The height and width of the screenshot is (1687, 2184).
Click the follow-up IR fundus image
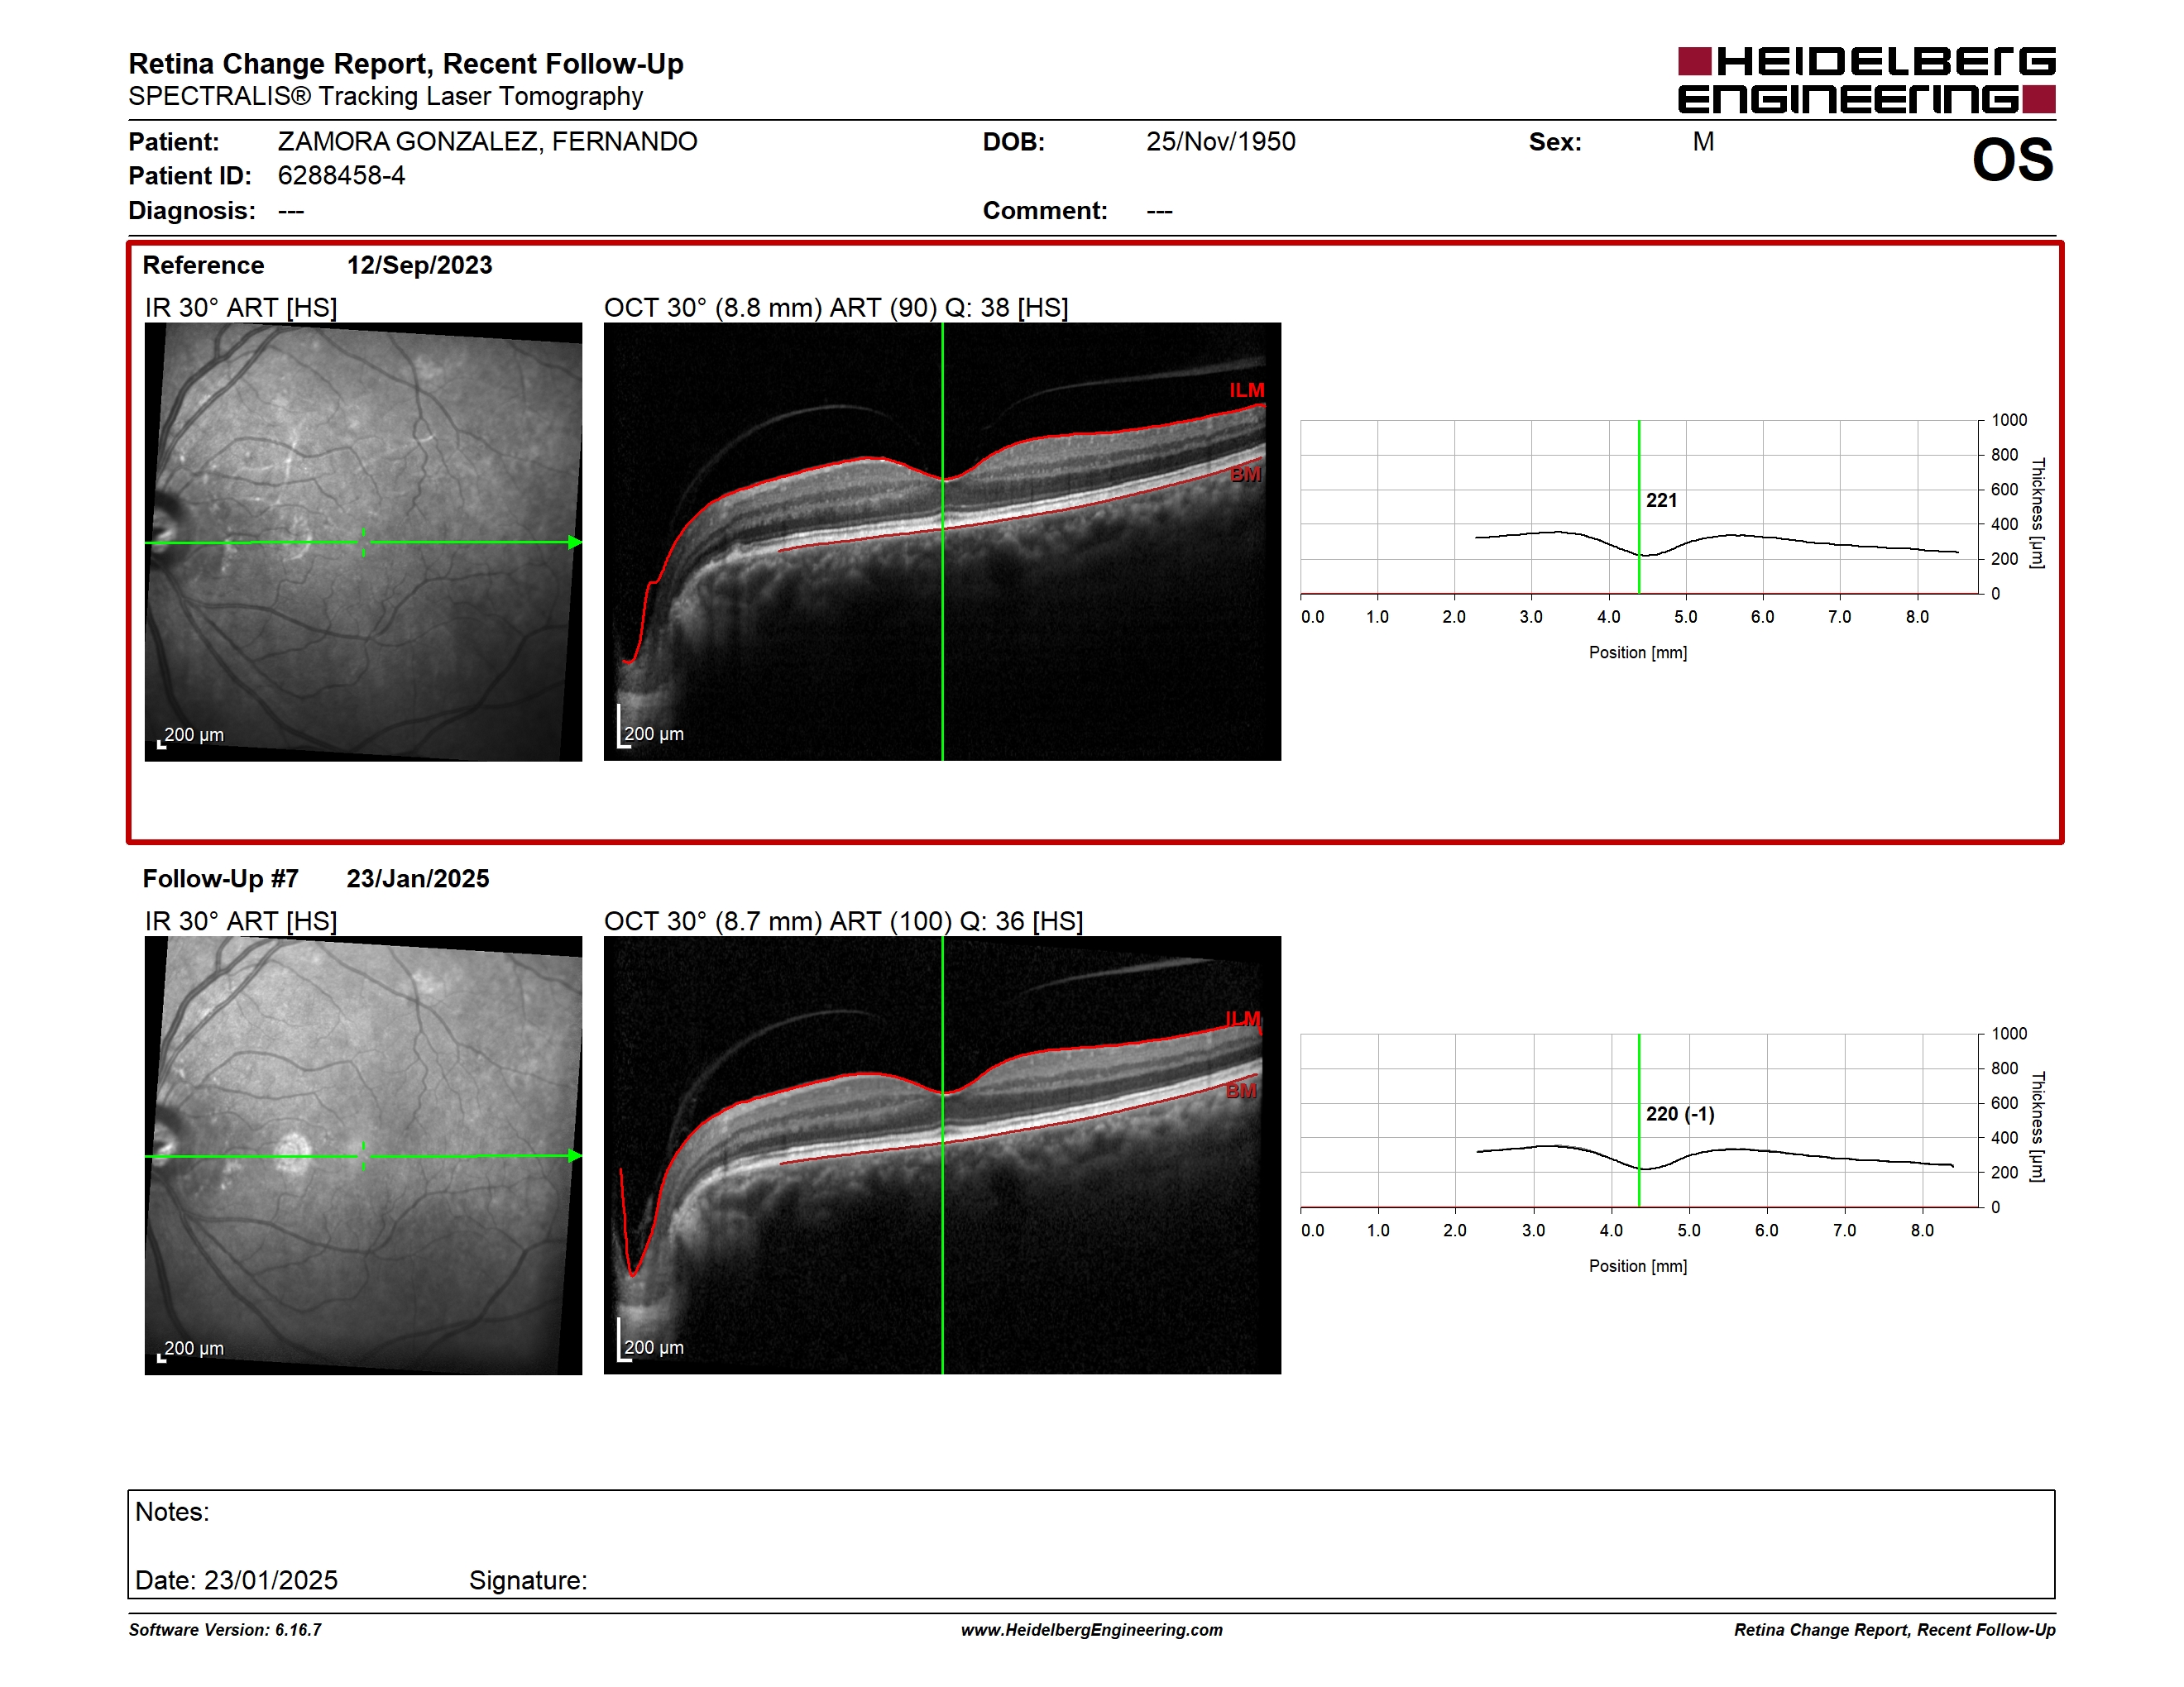pyautogui.click(x=363, y=1155)
